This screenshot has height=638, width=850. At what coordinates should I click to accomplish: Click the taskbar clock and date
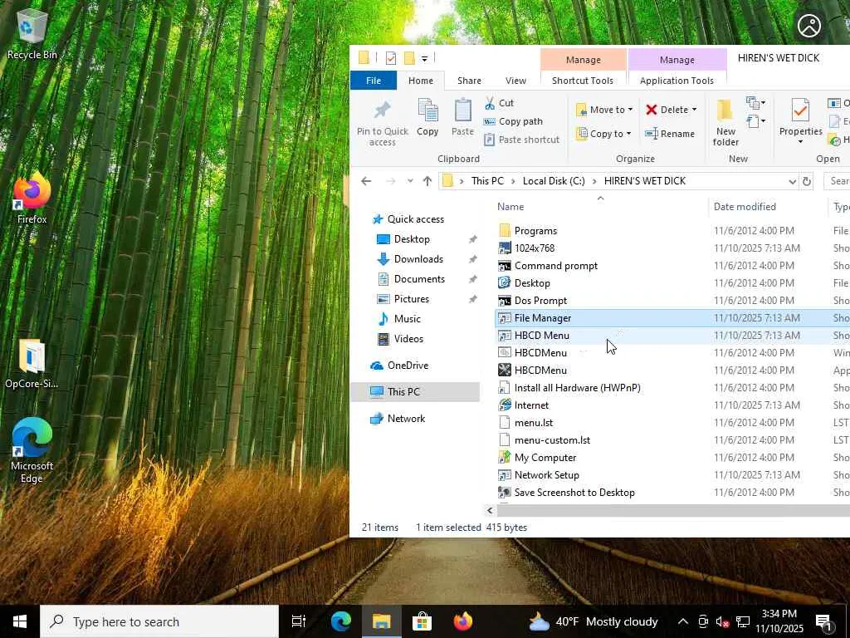point(779,621)
